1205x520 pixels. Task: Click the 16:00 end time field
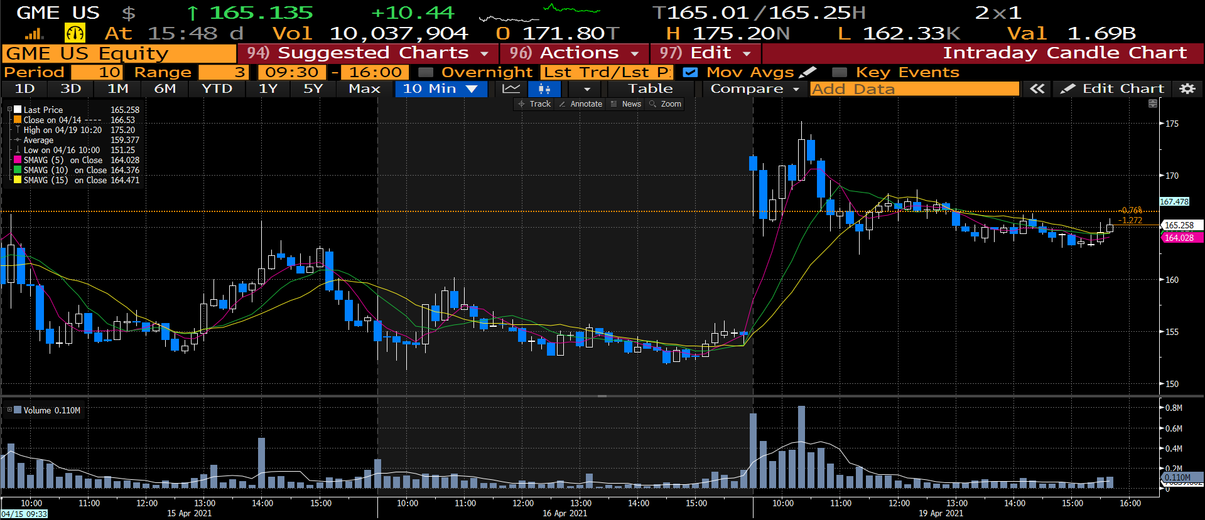376,72
